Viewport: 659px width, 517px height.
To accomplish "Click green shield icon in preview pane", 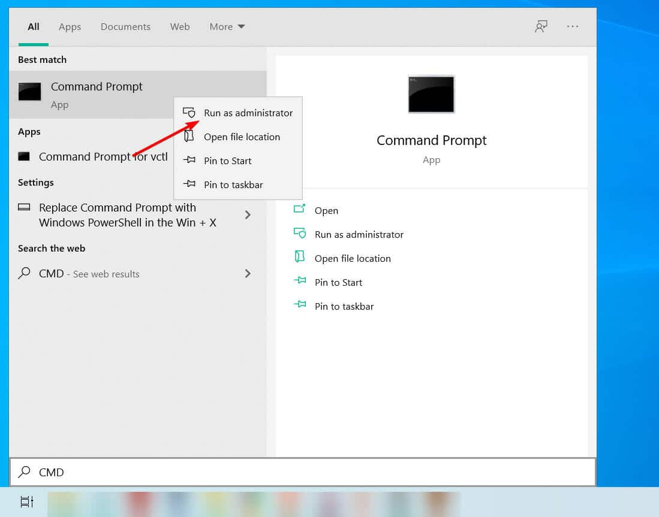I will click(300, 233).
